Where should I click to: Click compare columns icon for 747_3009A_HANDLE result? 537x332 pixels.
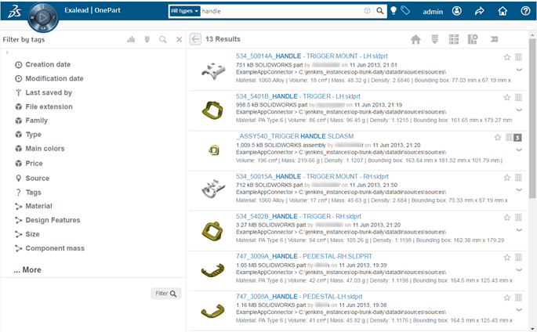coord(518,258)
